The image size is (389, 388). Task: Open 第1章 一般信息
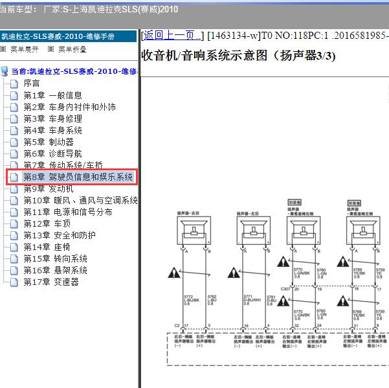pyautogui.click(x=52, y=95)
